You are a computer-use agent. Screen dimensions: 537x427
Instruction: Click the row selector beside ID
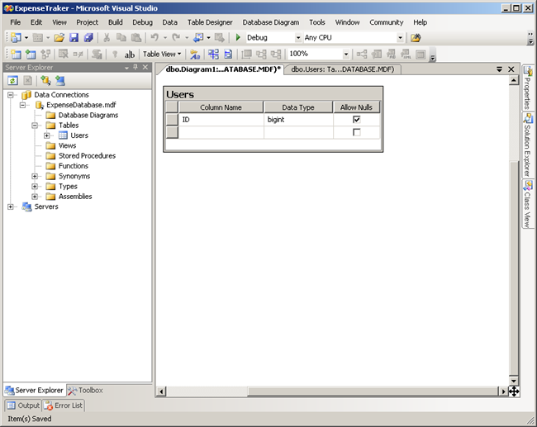tap(172, 120)
